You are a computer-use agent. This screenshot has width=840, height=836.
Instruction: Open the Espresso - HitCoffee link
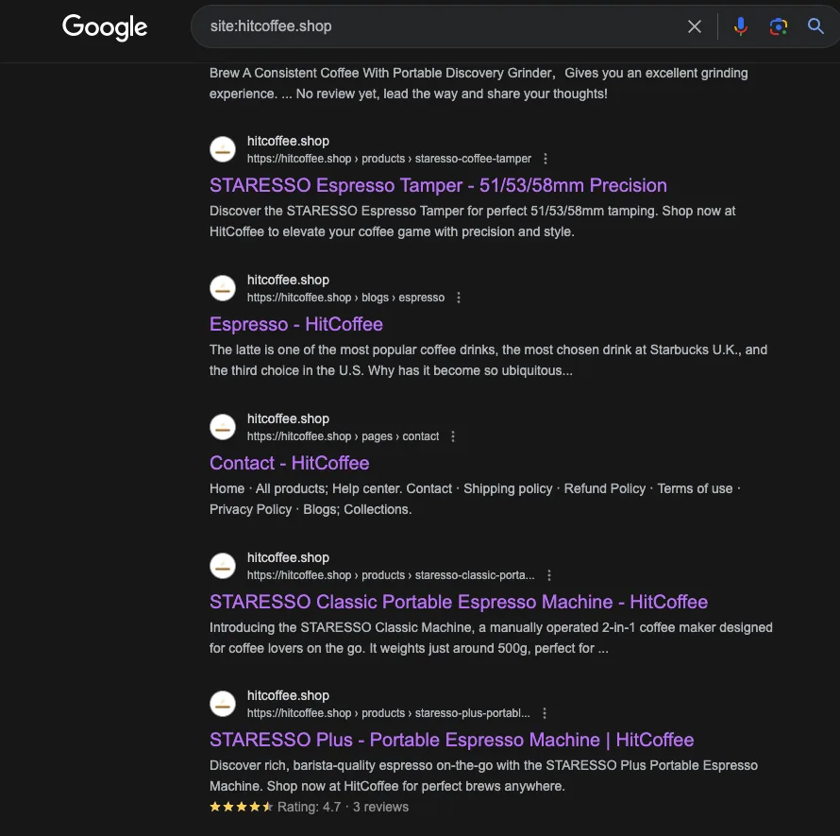point(296,324)
